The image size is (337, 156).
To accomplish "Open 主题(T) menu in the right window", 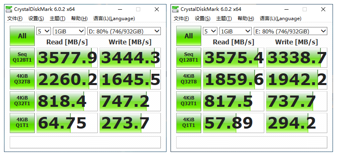I will 224,19.
